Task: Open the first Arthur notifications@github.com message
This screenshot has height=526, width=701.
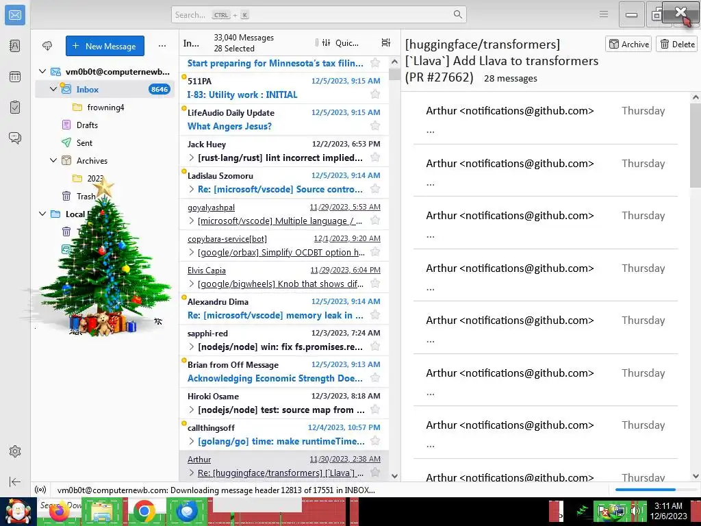Action: [546, 118]
